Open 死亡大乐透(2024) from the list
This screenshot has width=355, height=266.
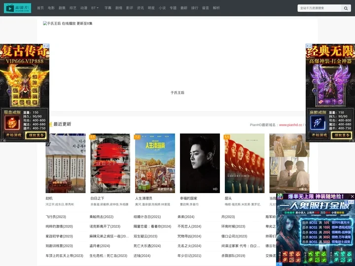pos(147,246)
